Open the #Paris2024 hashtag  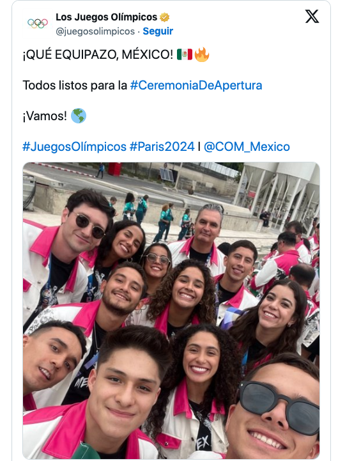click(162, 146)
